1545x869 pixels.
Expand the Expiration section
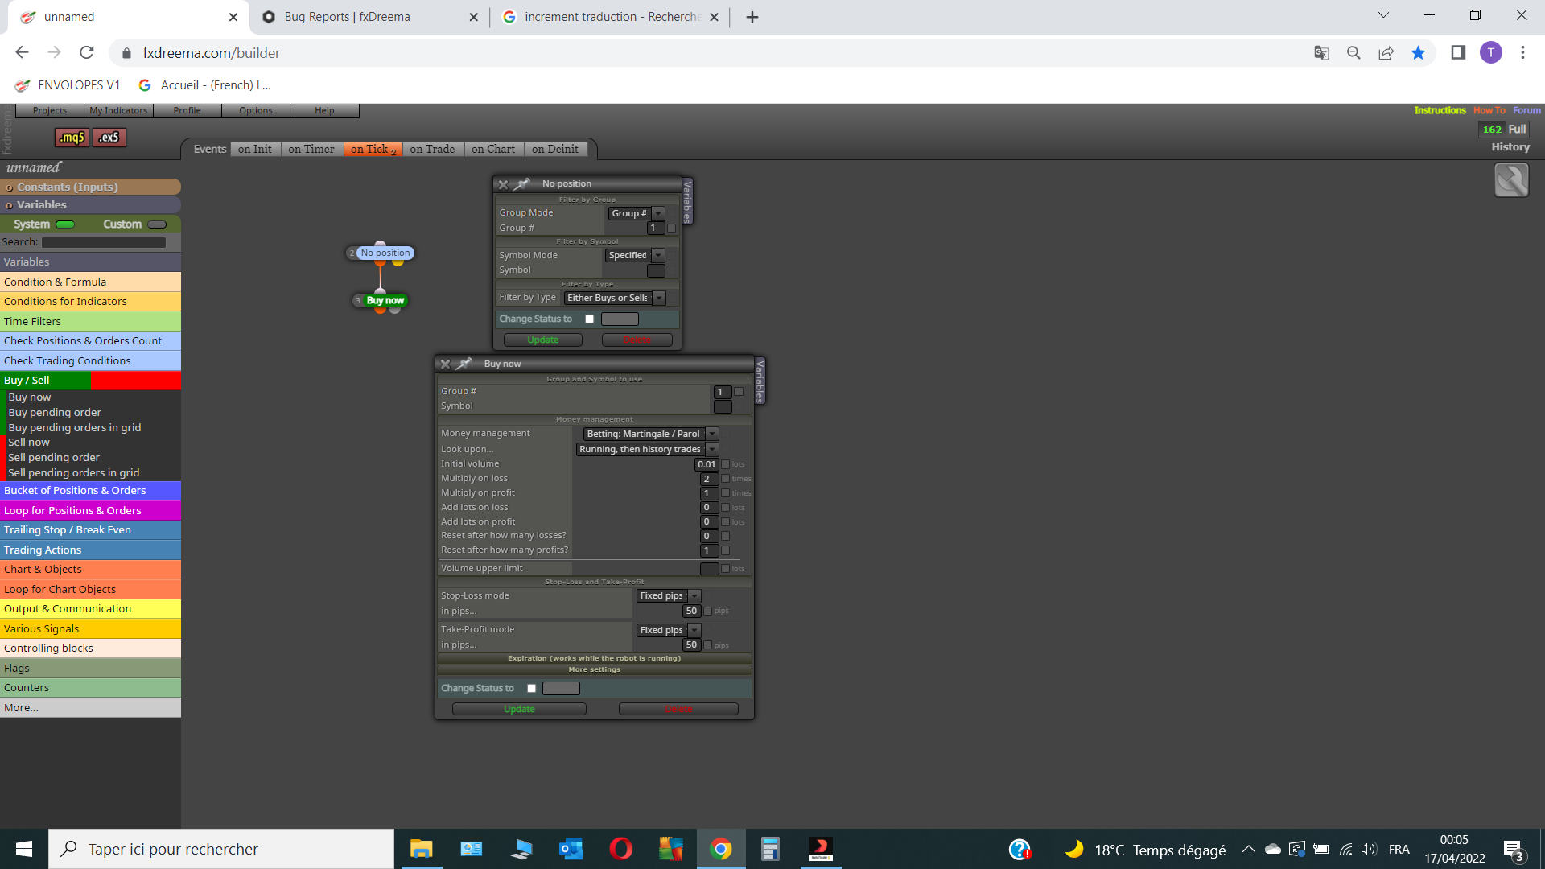click(594, 658)
